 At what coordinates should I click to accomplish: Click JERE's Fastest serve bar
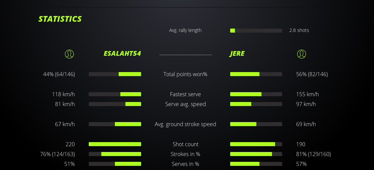pyautogui.click(x=256, y=94)
